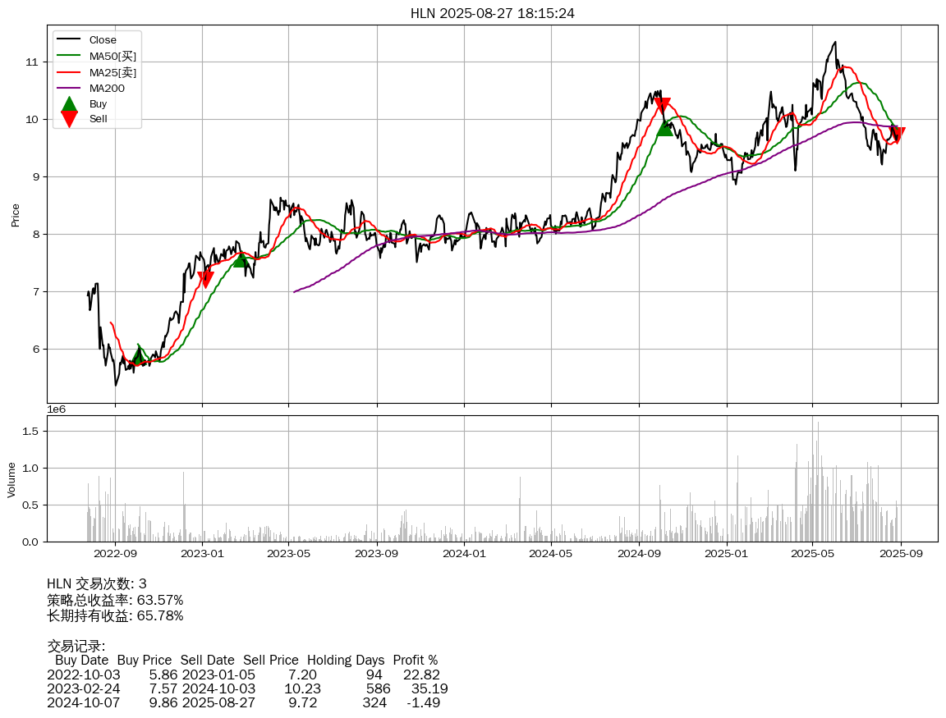The image size is (946, 718).
Task: Select the sell marker near 2023-01
Action: coord(205,279)
